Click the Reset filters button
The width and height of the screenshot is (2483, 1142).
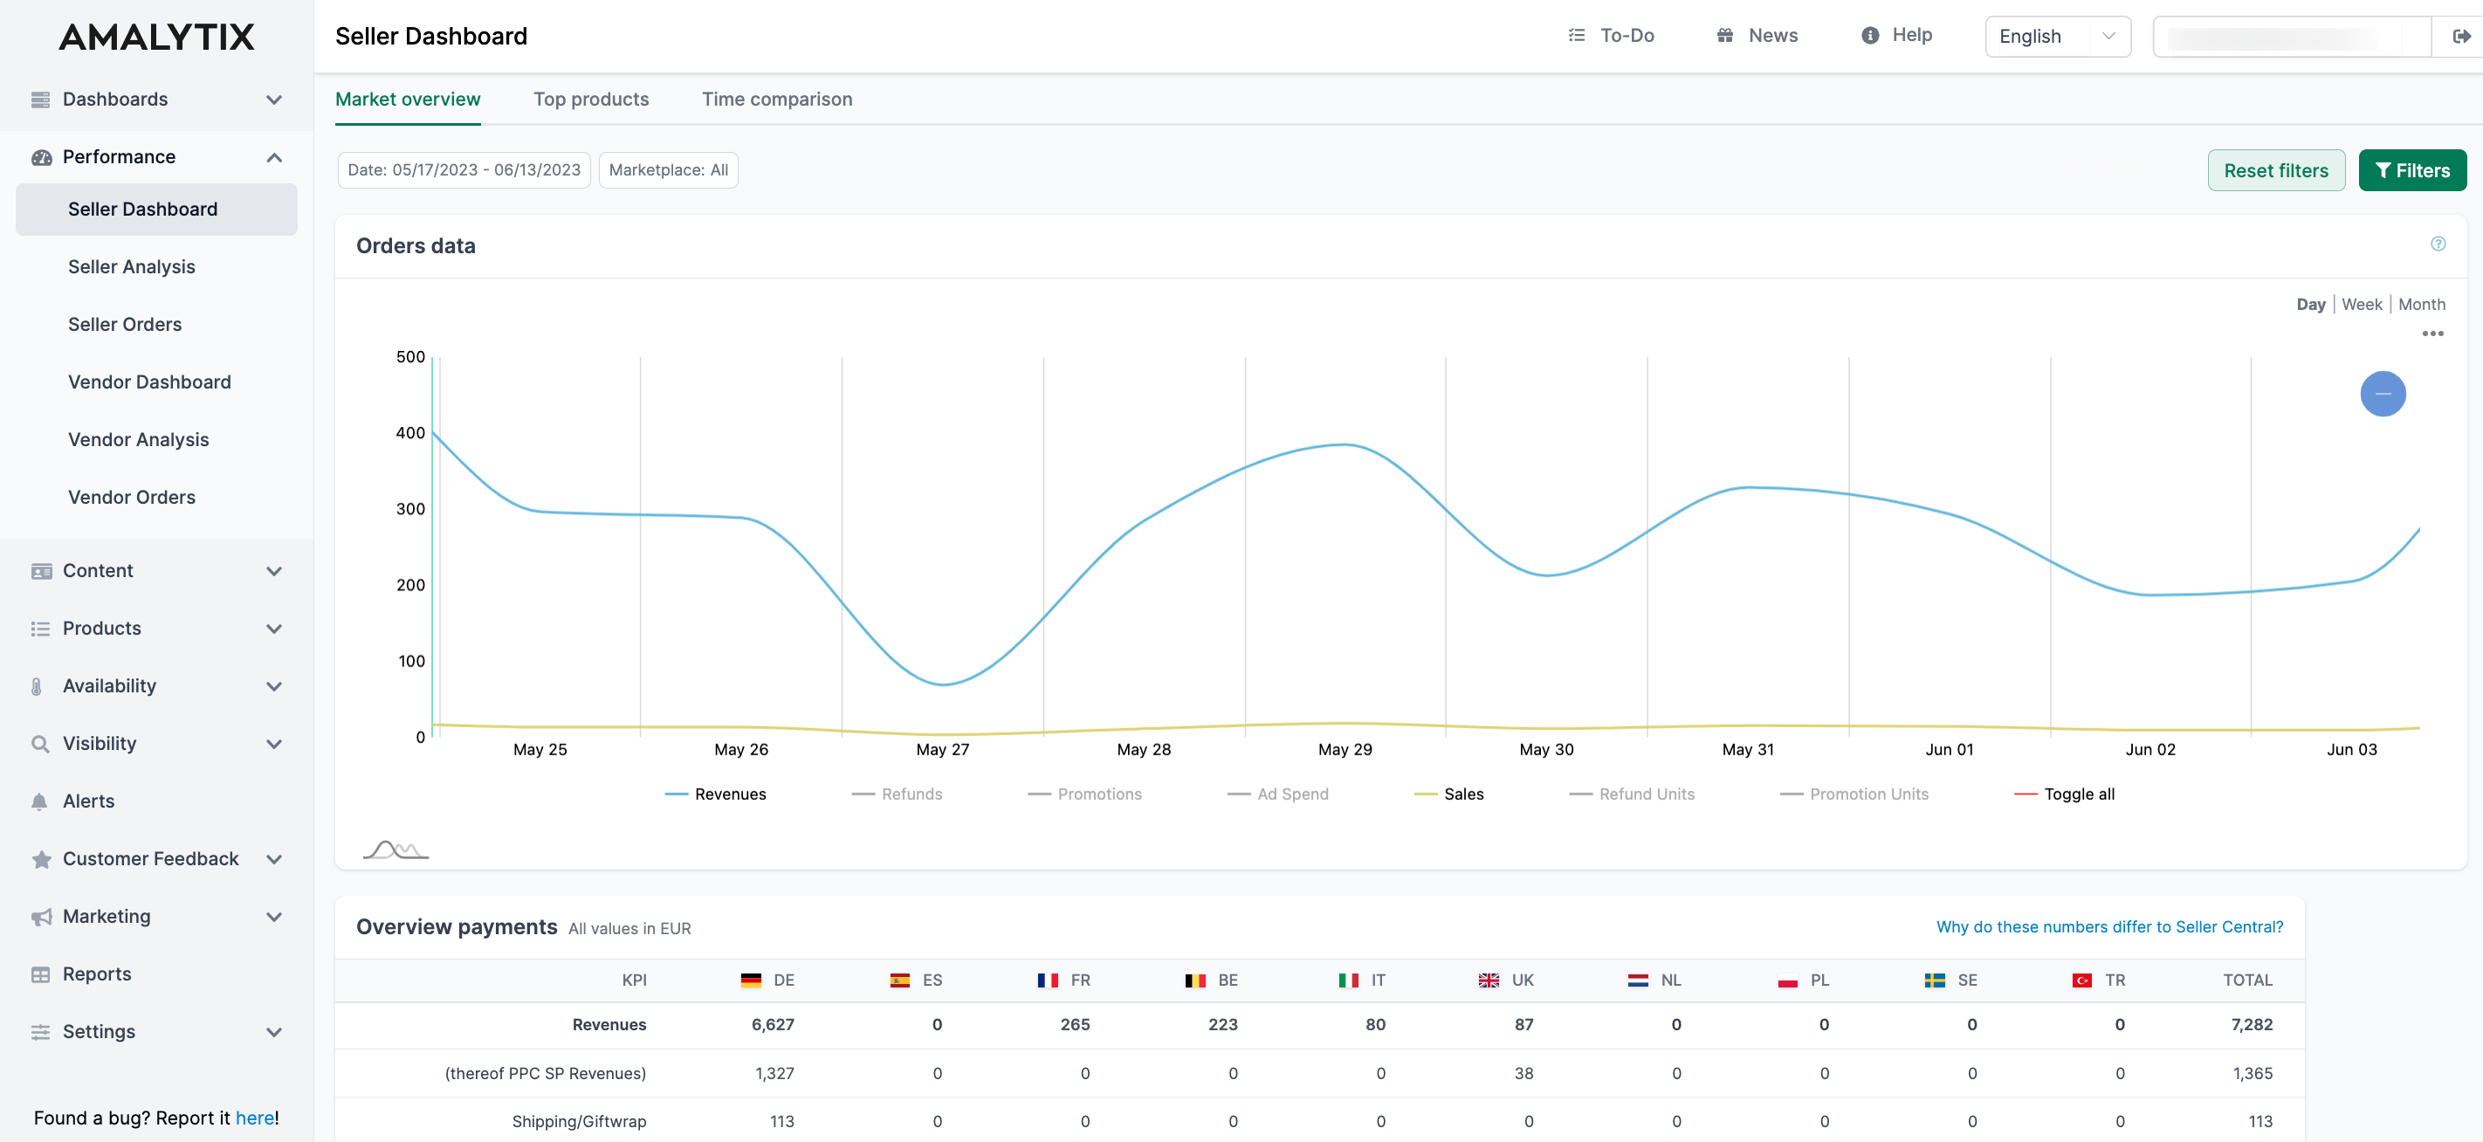tap(2276, 170)
